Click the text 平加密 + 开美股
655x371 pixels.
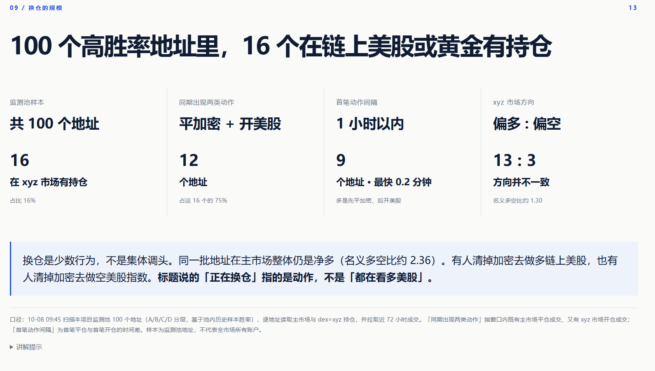pyautogui.click(x=230, y=124)
